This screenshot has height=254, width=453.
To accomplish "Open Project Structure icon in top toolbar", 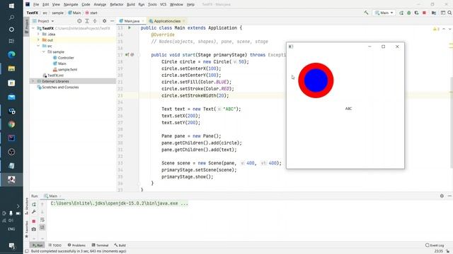I will click(x=434, y=13).
